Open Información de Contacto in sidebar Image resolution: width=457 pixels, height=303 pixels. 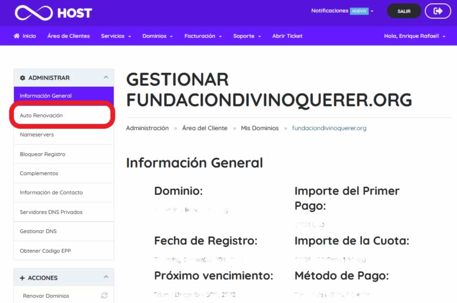[x=64, y=192]
